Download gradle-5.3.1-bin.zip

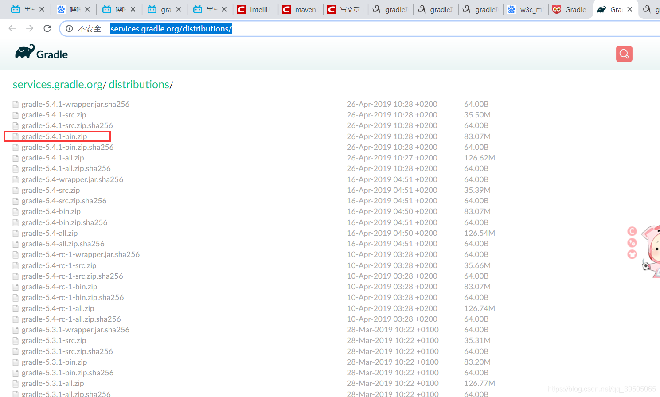pyautogui.click(x=54, y=362)
